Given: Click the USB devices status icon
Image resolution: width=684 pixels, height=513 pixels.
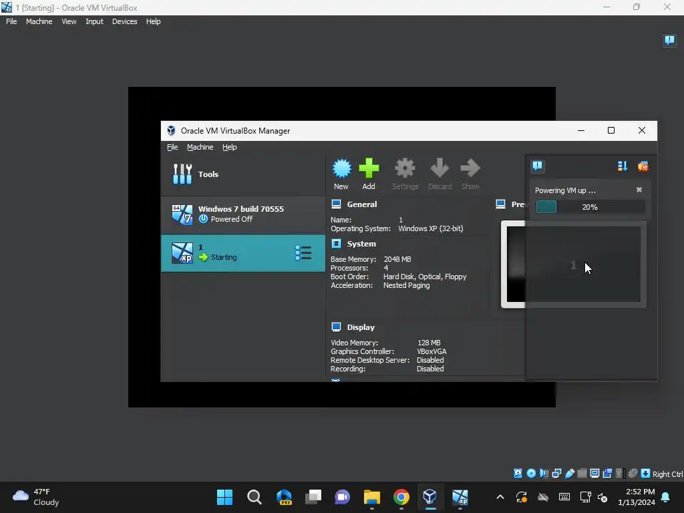Looking at the screenshot, I should point(569,474).
